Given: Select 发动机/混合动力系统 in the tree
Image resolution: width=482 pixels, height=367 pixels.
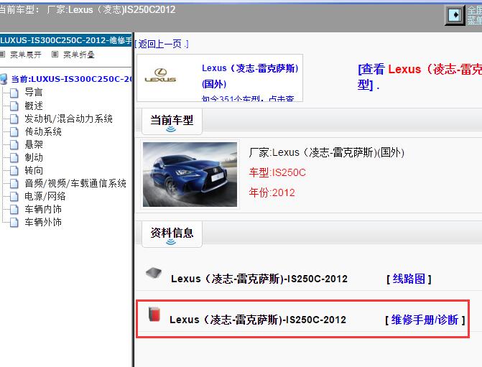Looking at the screenshot, I should (68, 119).
